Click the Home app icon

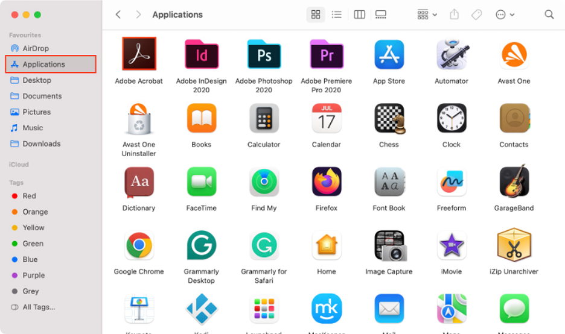coord(327,245)
